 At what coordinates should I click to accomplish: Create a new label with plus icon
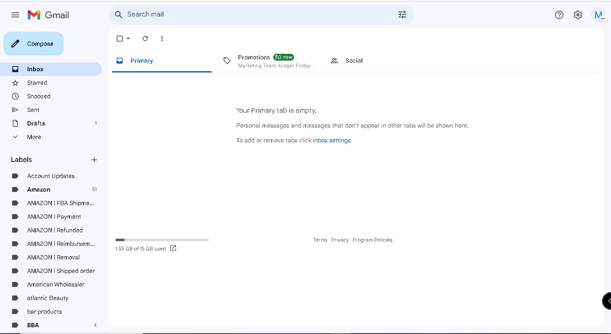coord(94,160)
